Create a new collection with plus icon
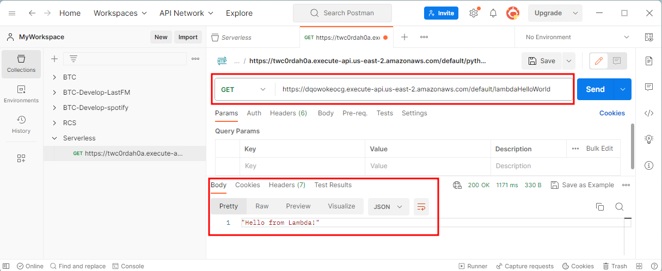This screenshot has height=271, width=662. pos(54,59)
